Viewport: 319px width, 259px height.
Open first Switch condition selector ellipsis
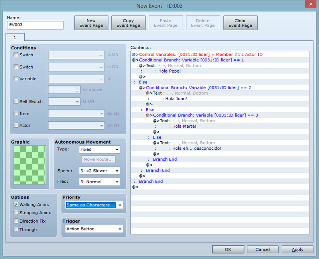click(102, 55)
